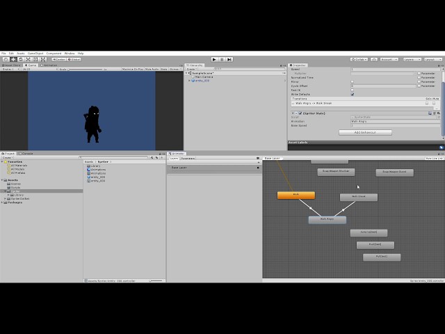
Task: Open the Hierarchy Create dropdown
Action: [x=192, y=69]
